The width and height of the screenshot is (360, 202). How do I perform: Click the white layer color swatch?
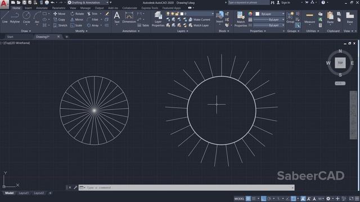tap(182, 13)
